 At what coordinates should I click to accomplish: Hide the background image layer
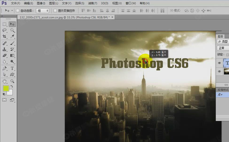(x=219, y=71)
